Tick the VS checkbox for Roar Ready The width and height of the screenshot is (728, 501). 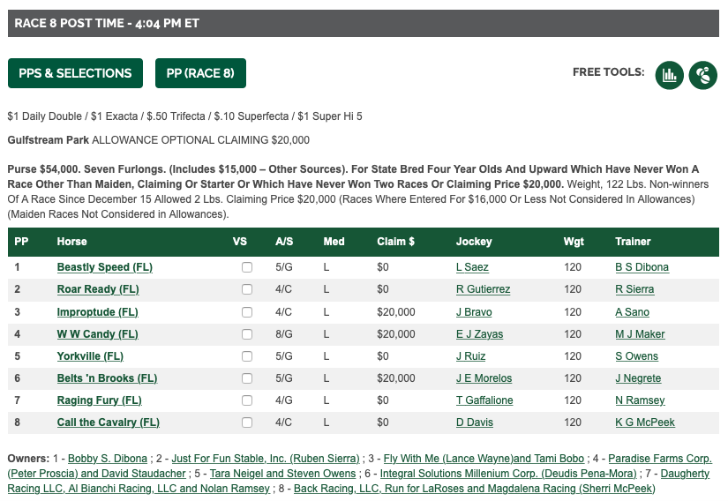tap(247, 289)
